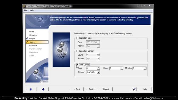Click the hands and spheres image

[61, 50]
